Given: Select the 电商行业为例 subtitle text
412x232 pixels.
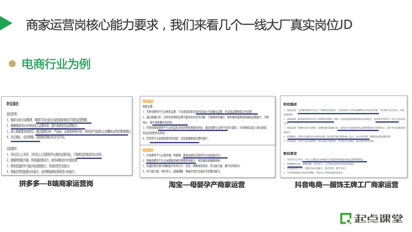Looking at the screenshot, I should click(x=56, y=64).
